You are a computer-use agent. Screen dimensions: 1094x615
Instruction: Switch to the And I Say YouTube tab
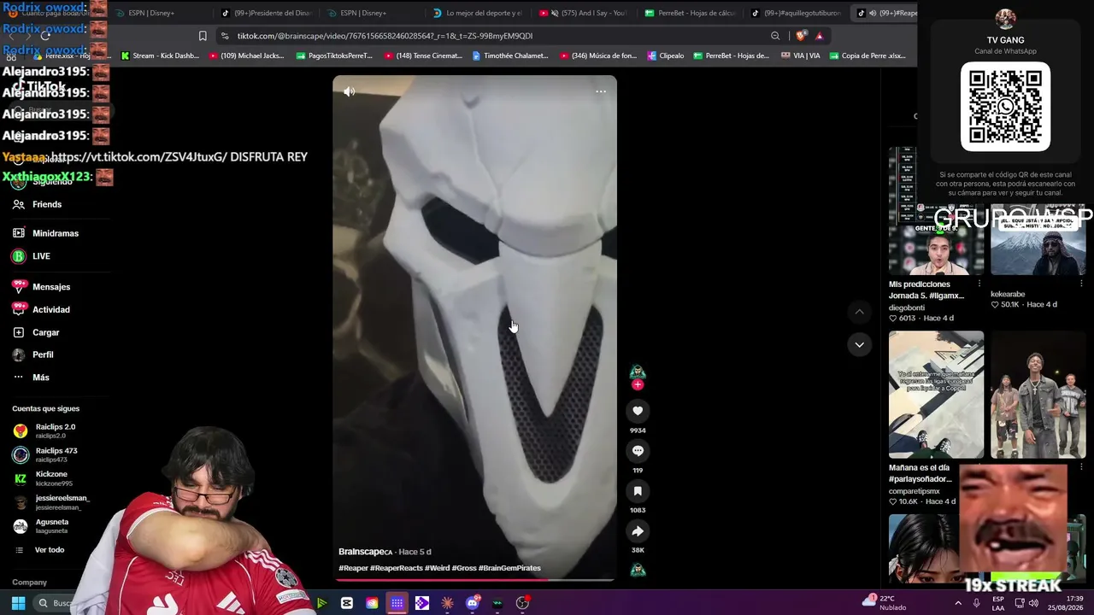583,13
